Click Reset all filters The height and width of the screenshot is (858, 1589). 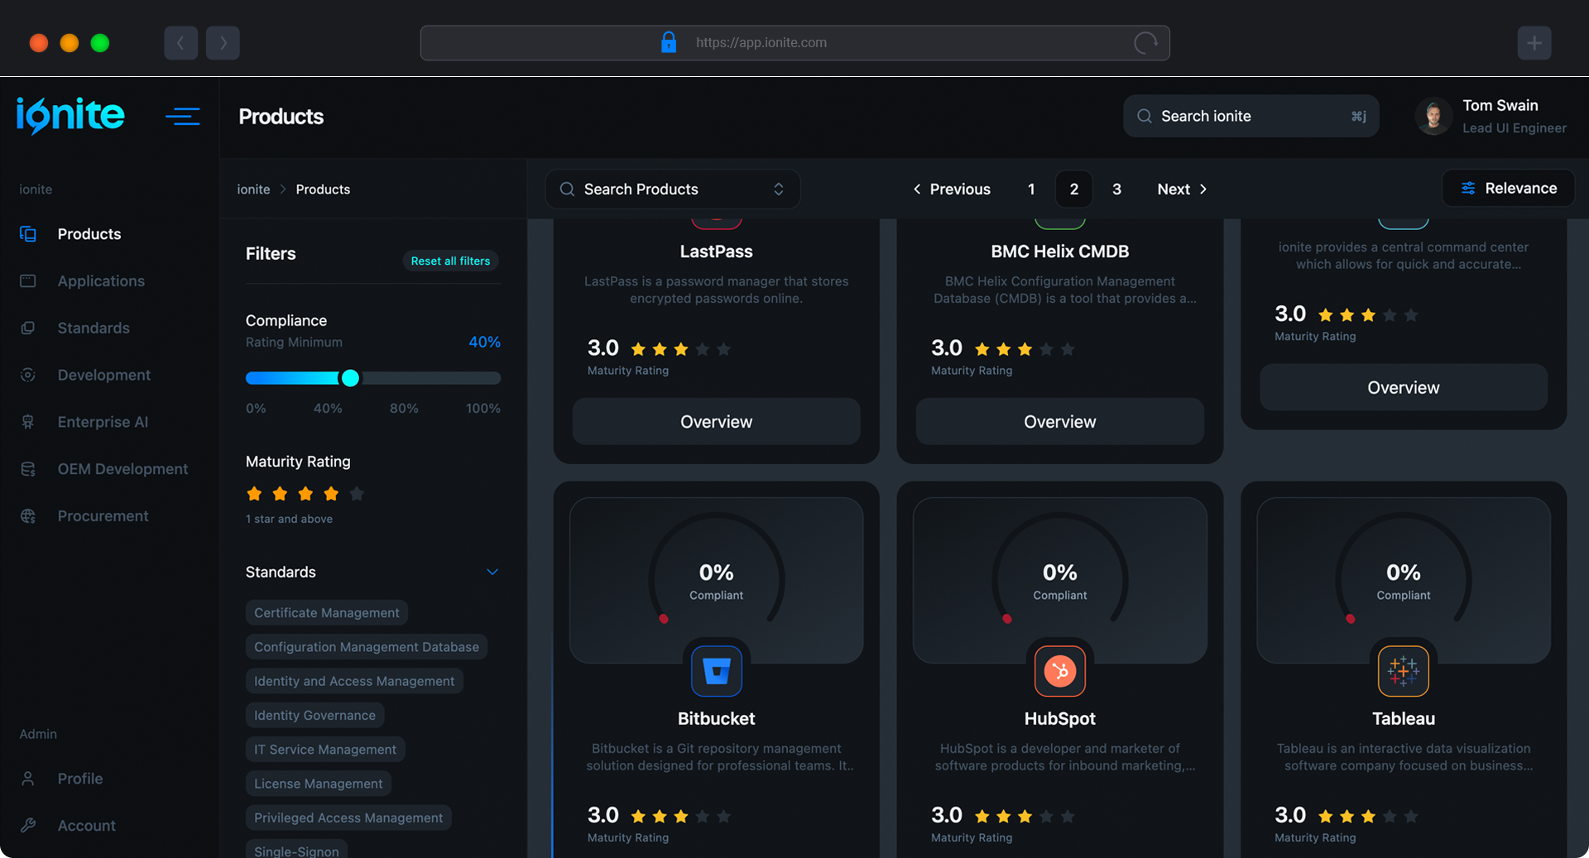pos(450,261)
